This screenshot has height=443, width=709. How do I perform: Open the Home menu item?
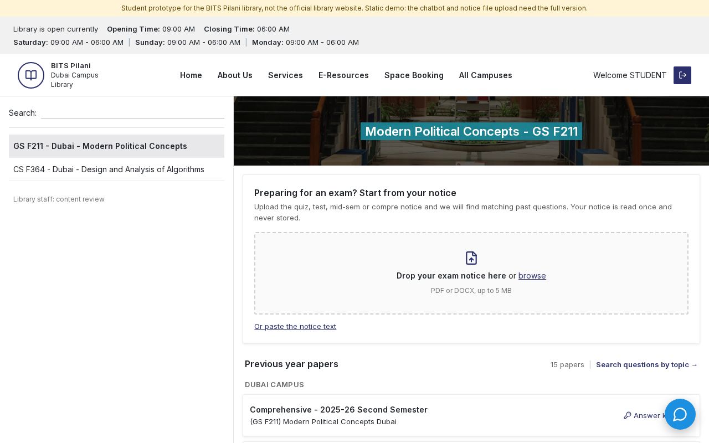tap(191, 75)
